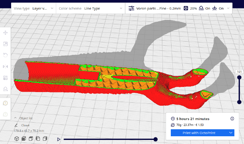Screen dimensions: 244x144
Task: Click the infill 20% icon
Action: [x=186, y=8]
